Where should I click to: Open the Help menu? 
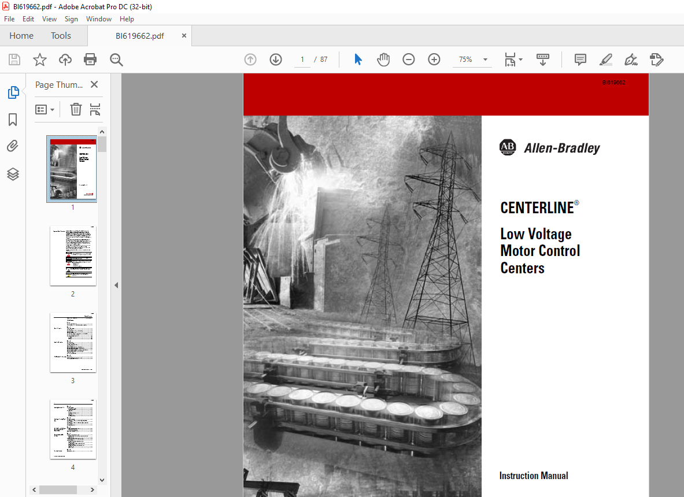tap(127, 18)
